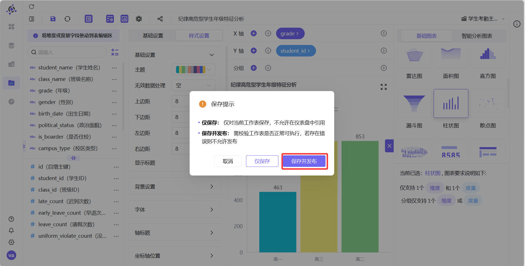Click the reload data circular arrow icon
The image size is (525, 266).
point(67,19)
